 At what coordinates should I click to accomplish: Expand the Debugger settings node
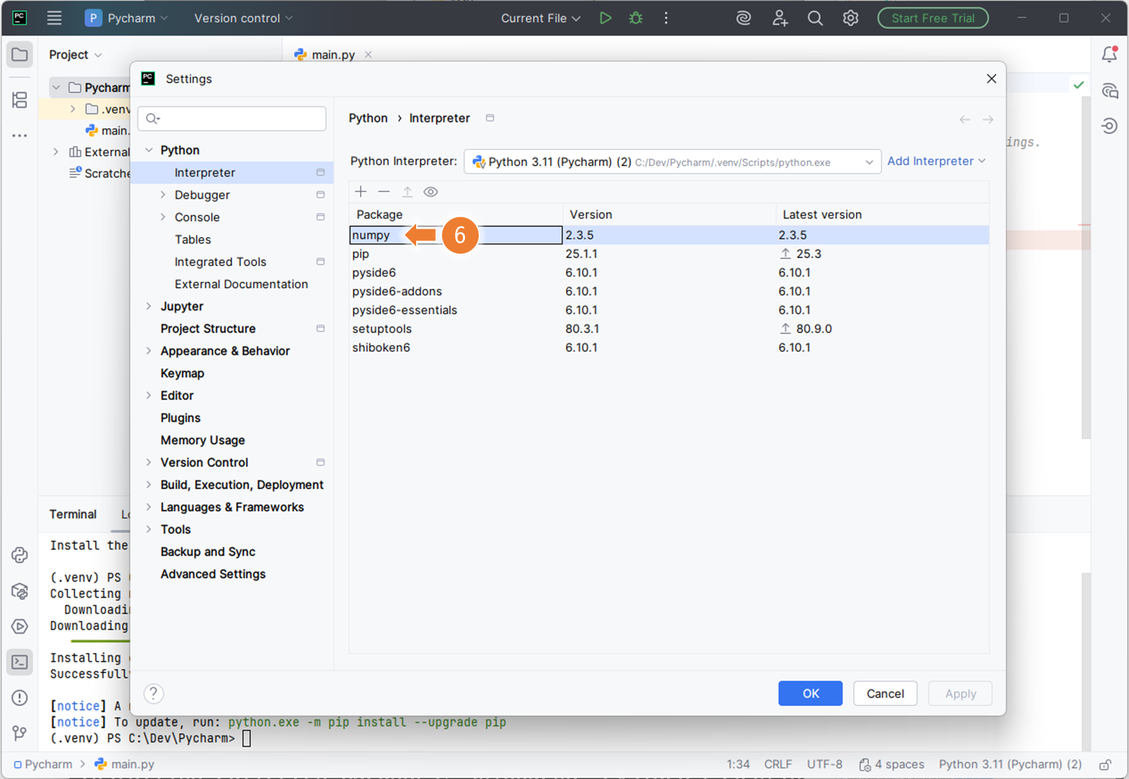point(163,195)
